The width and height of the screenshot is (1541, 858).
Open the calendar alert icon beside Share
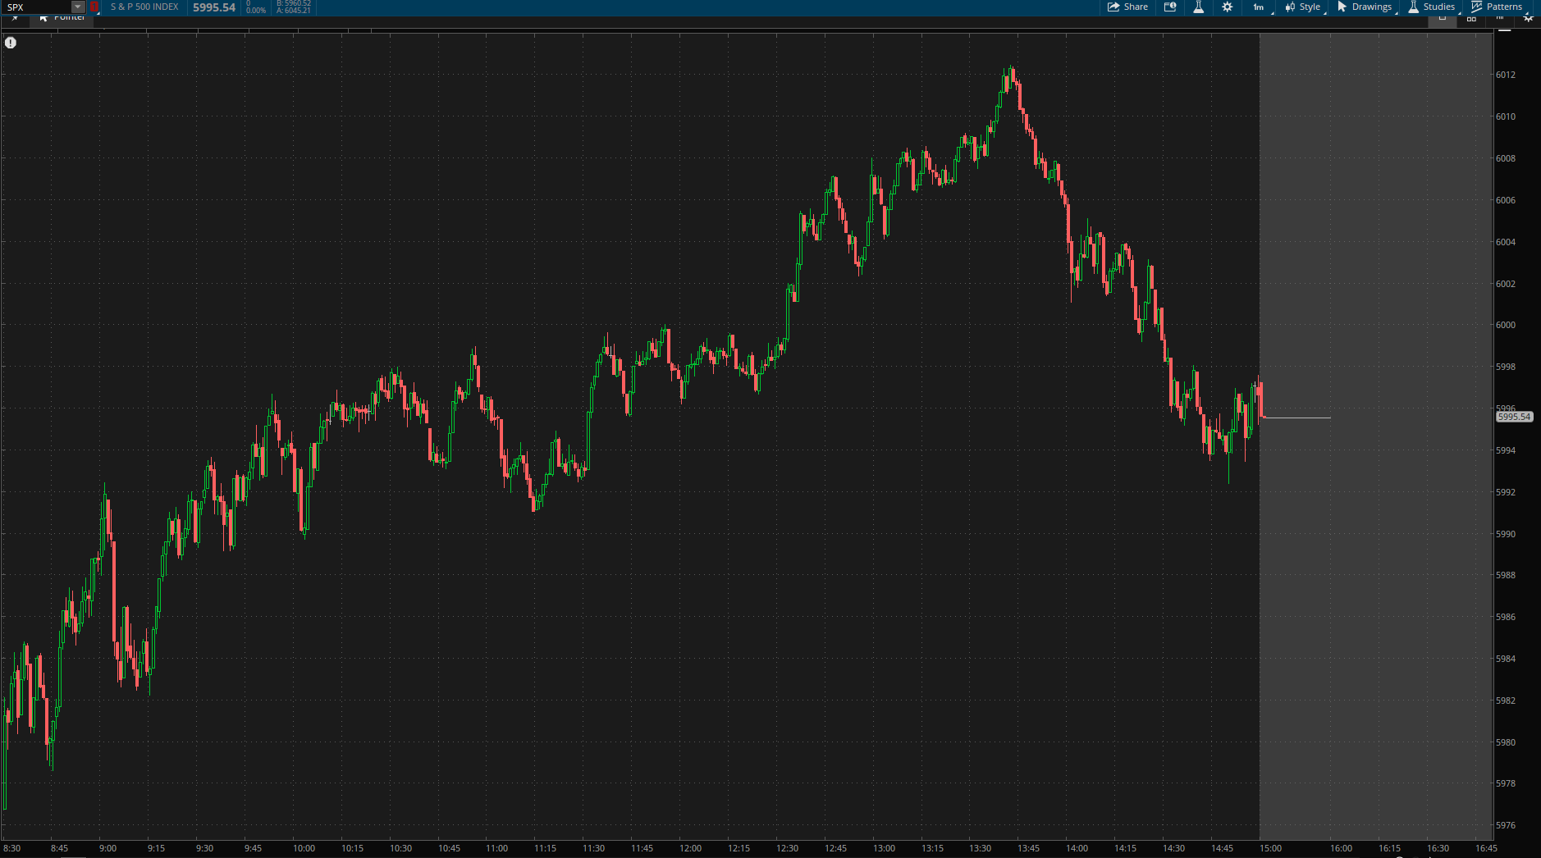click(1170, 7)
